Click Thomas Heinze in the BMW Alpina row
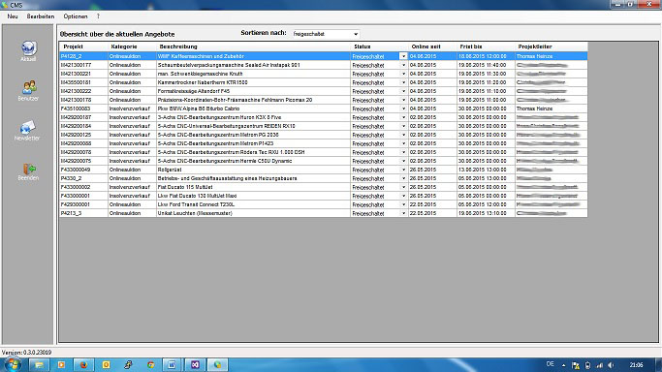This screenshot has height=372, width=662. pyautogui.click(x=551, y=108)
